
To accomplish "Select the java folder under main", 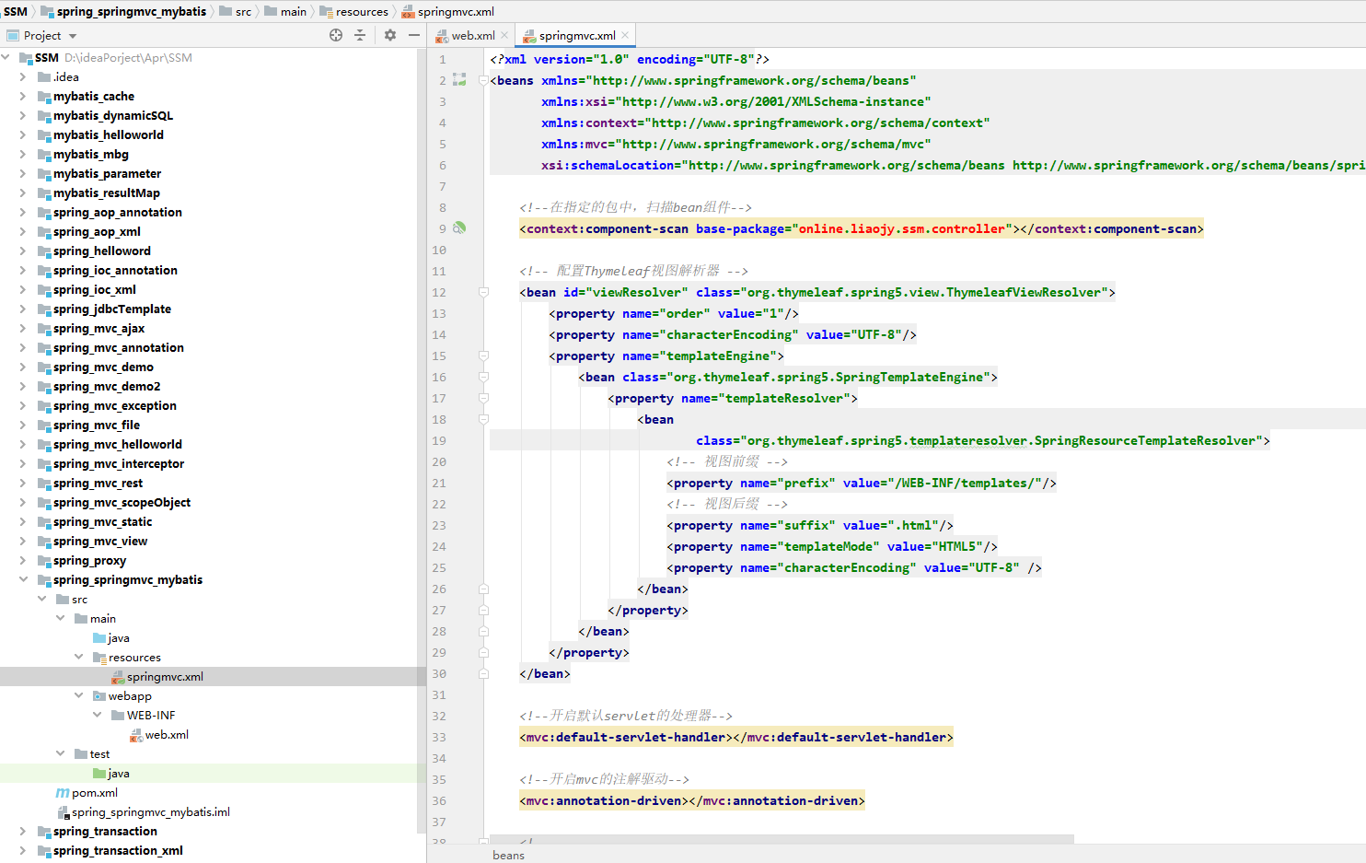I will (119, 637).
